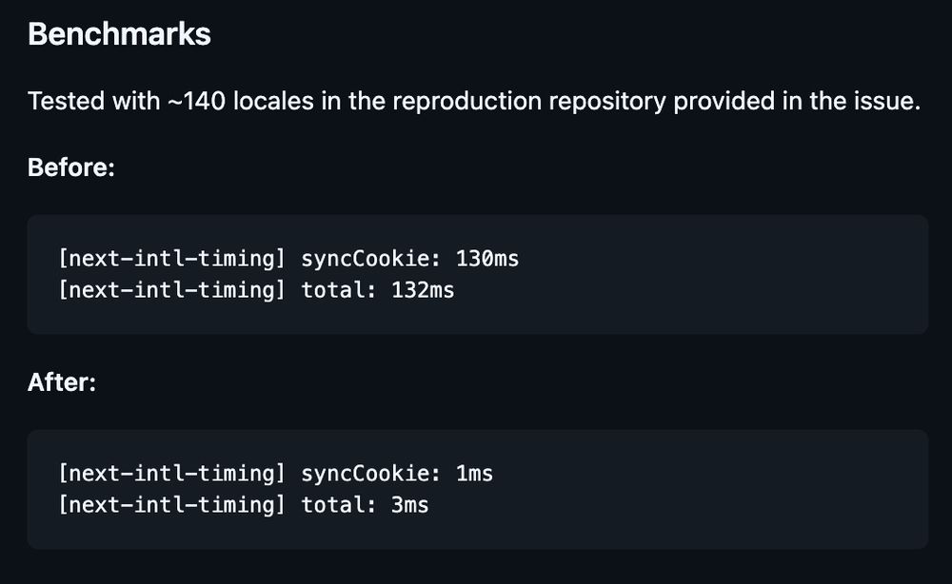Click second "[next-intl-timing]" tag in Before block
952x584 pixels.
click(x=171, y=290)
